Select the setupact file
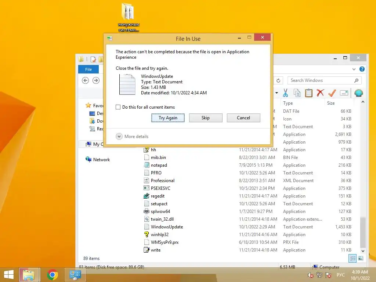The image size is (376, 282). click(247, 203)
